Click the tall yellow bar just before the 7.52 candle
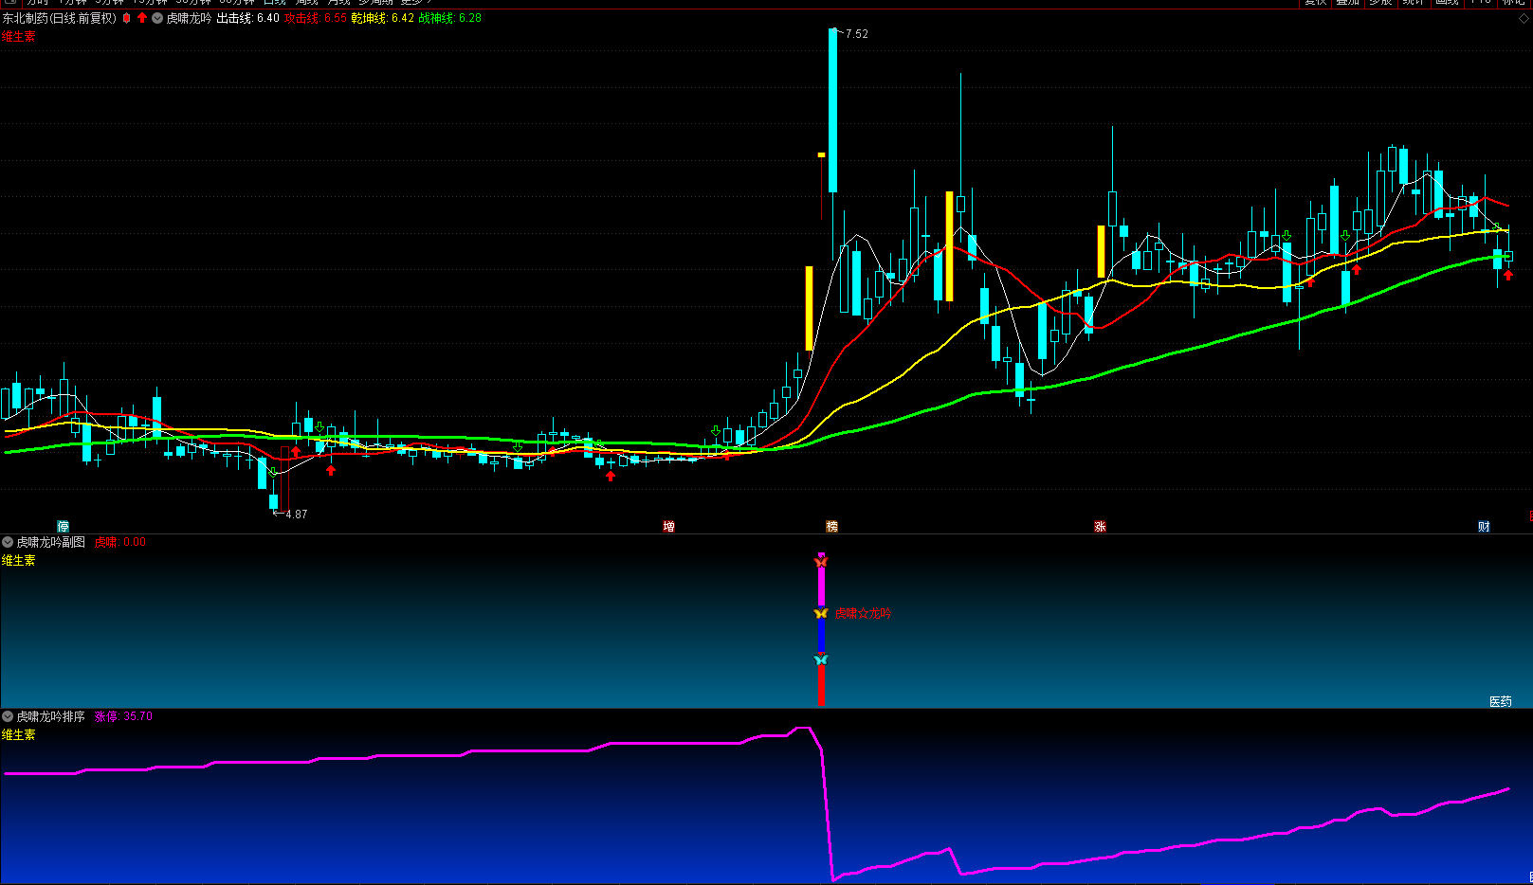 point(810,308)
